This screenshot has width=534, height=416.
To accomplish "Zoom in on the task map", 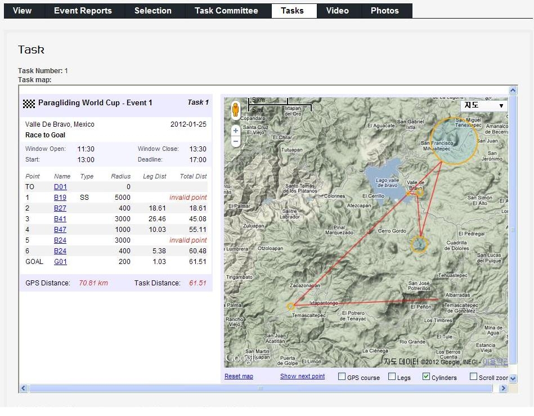I will pos(236,131).
